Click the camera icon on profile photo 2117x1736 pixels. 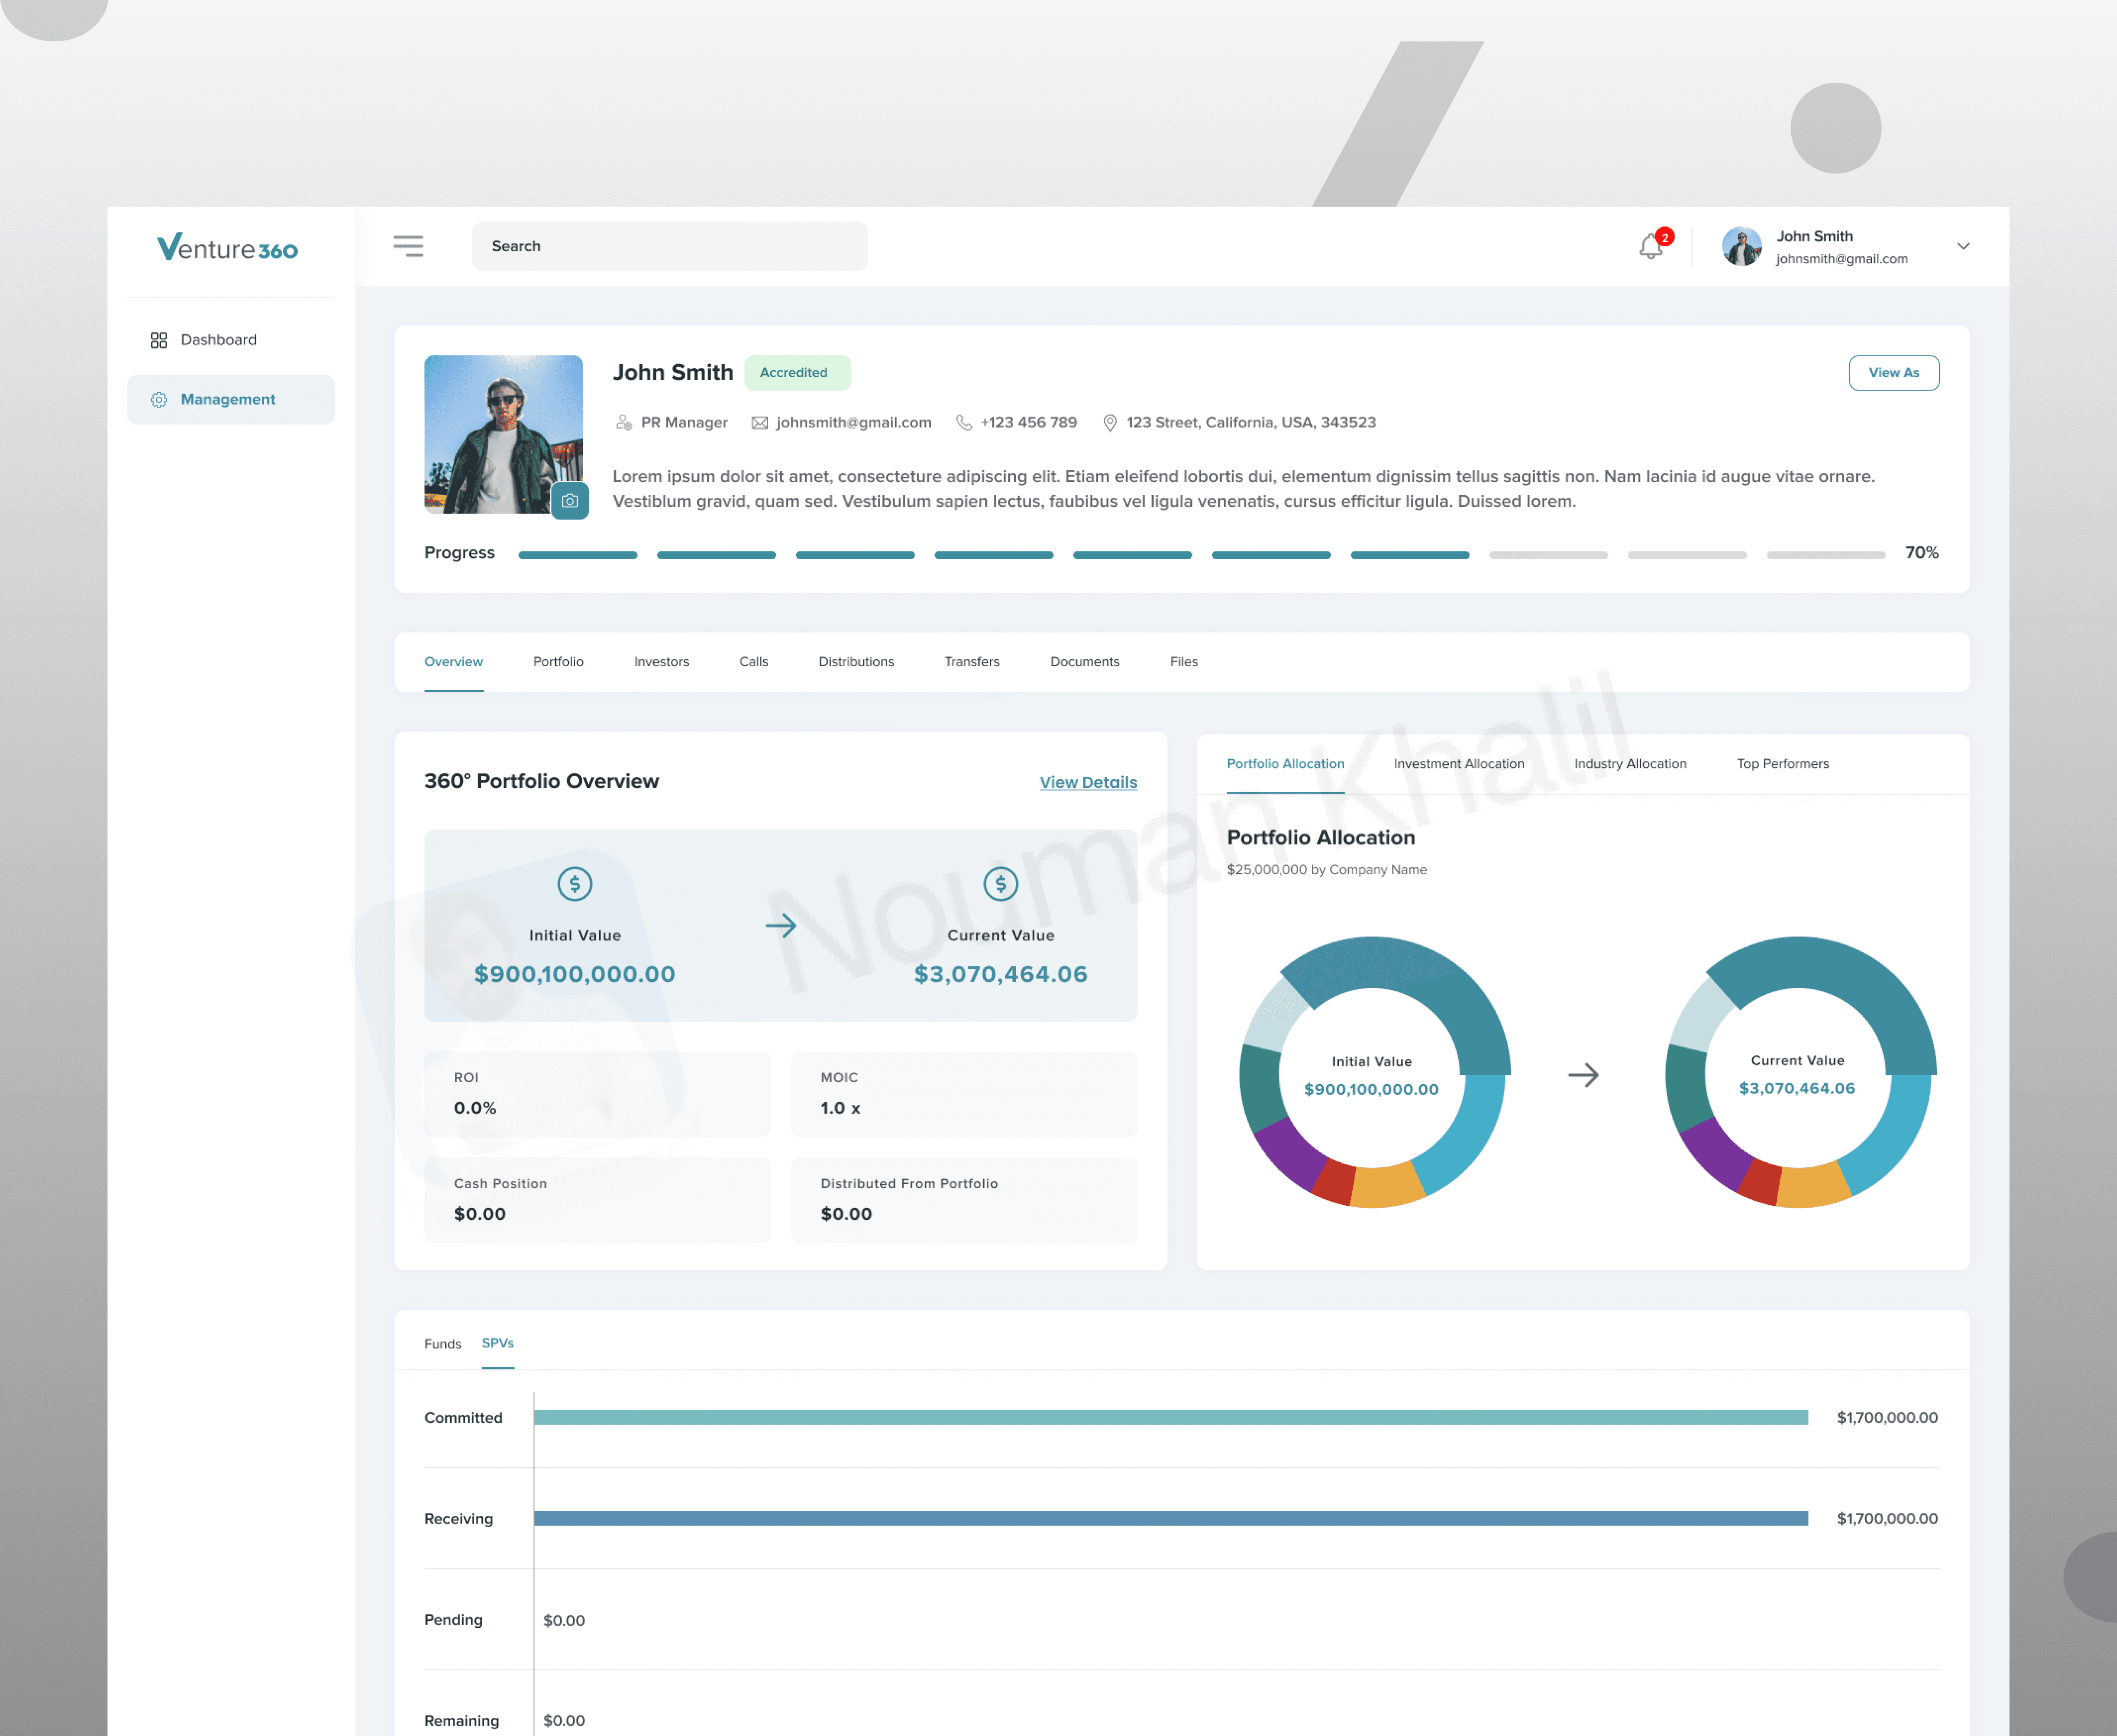pos(569,501)
